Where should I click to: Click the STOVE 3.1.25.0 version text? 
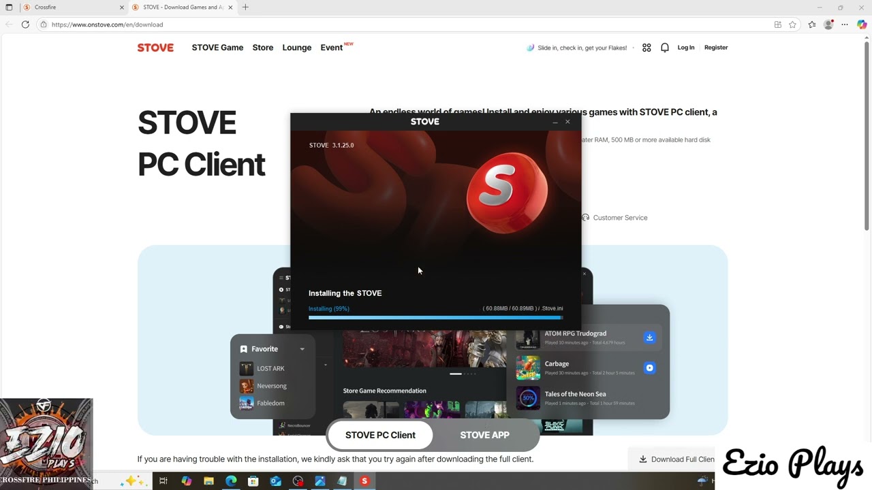(331, 145)
